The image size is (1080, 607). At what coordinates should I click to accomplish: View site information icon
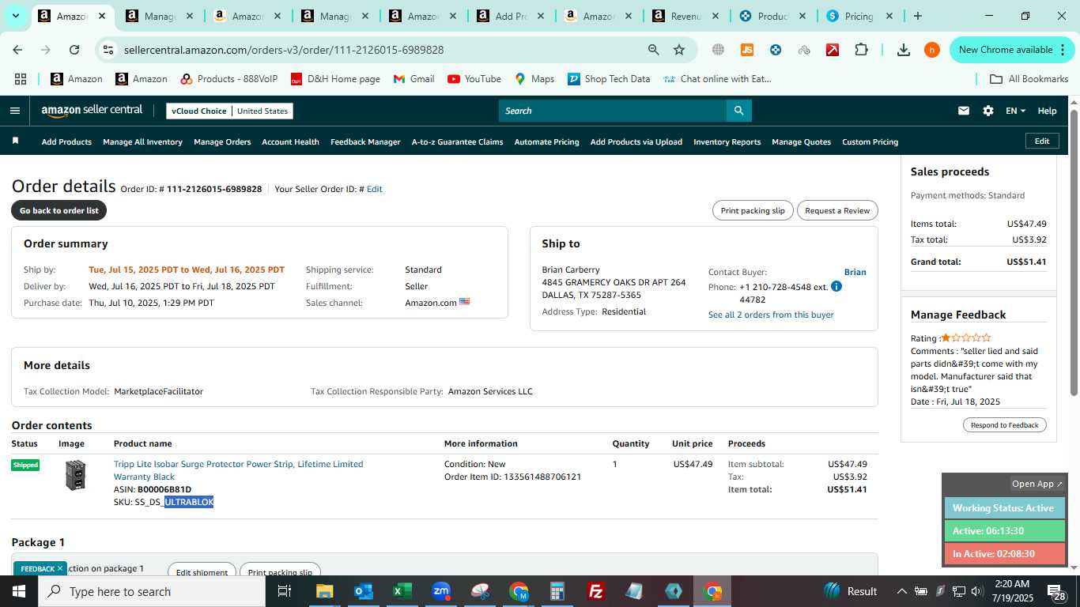pyautogui.click(x=108, y=50)
